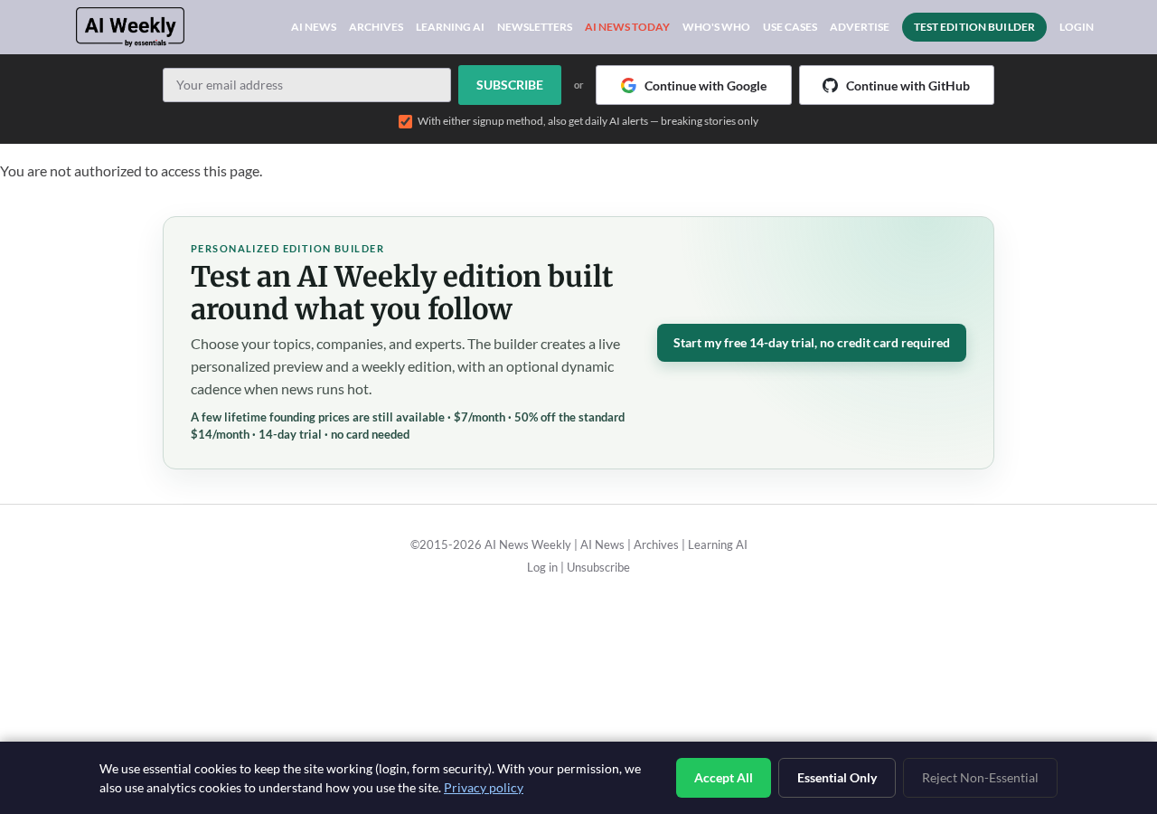This screenshot has width=1157, height=814.
Task: Click the AI Weekly logo
Action: click(130, 27)
